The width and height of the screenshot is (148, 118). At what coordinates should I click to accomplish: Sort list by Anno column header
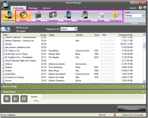(97, 35)
